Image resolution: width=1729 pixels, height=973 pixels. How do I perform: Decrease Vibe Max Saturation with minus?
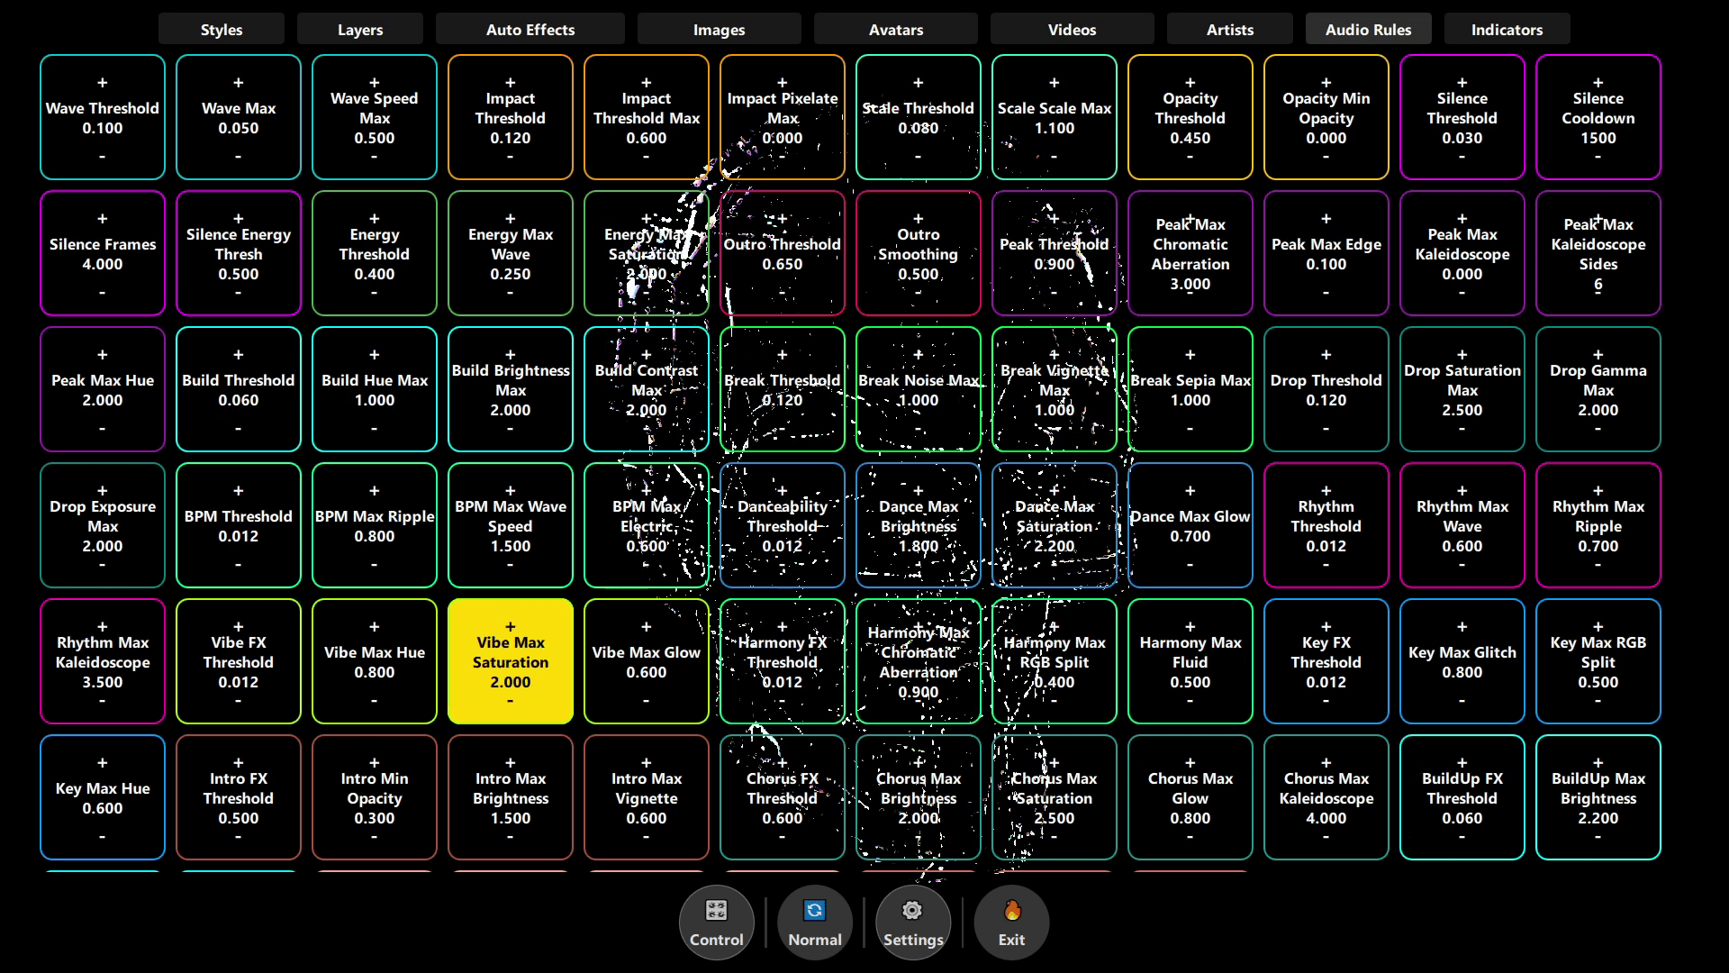tap(511, 701)
